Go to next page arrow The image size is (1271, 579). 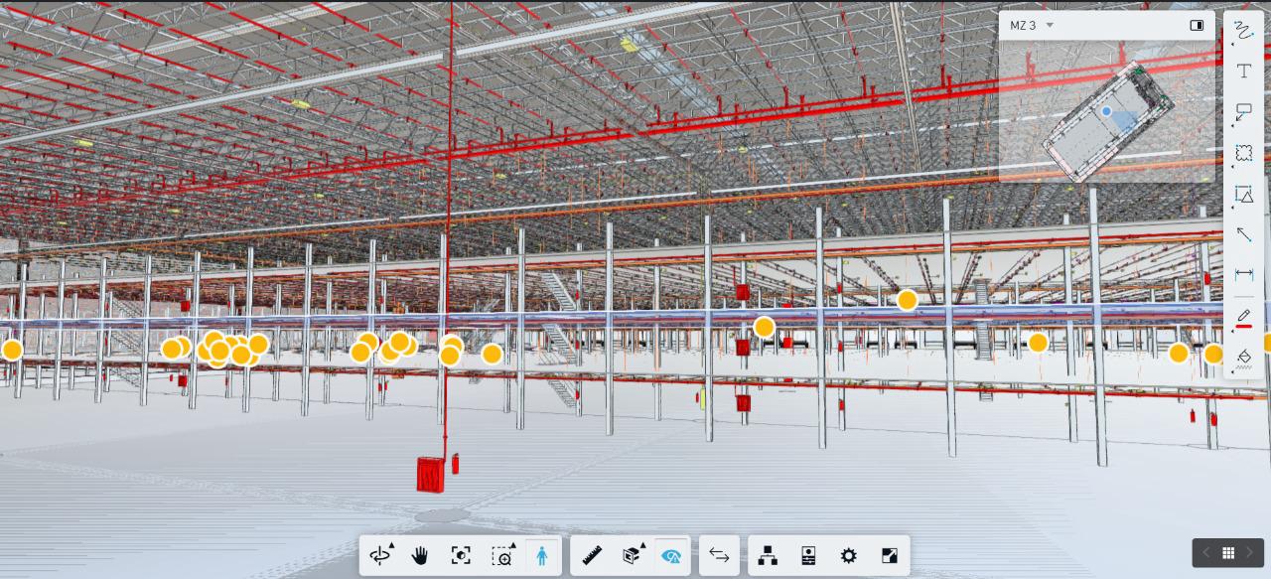click(x=1249, y=553)
